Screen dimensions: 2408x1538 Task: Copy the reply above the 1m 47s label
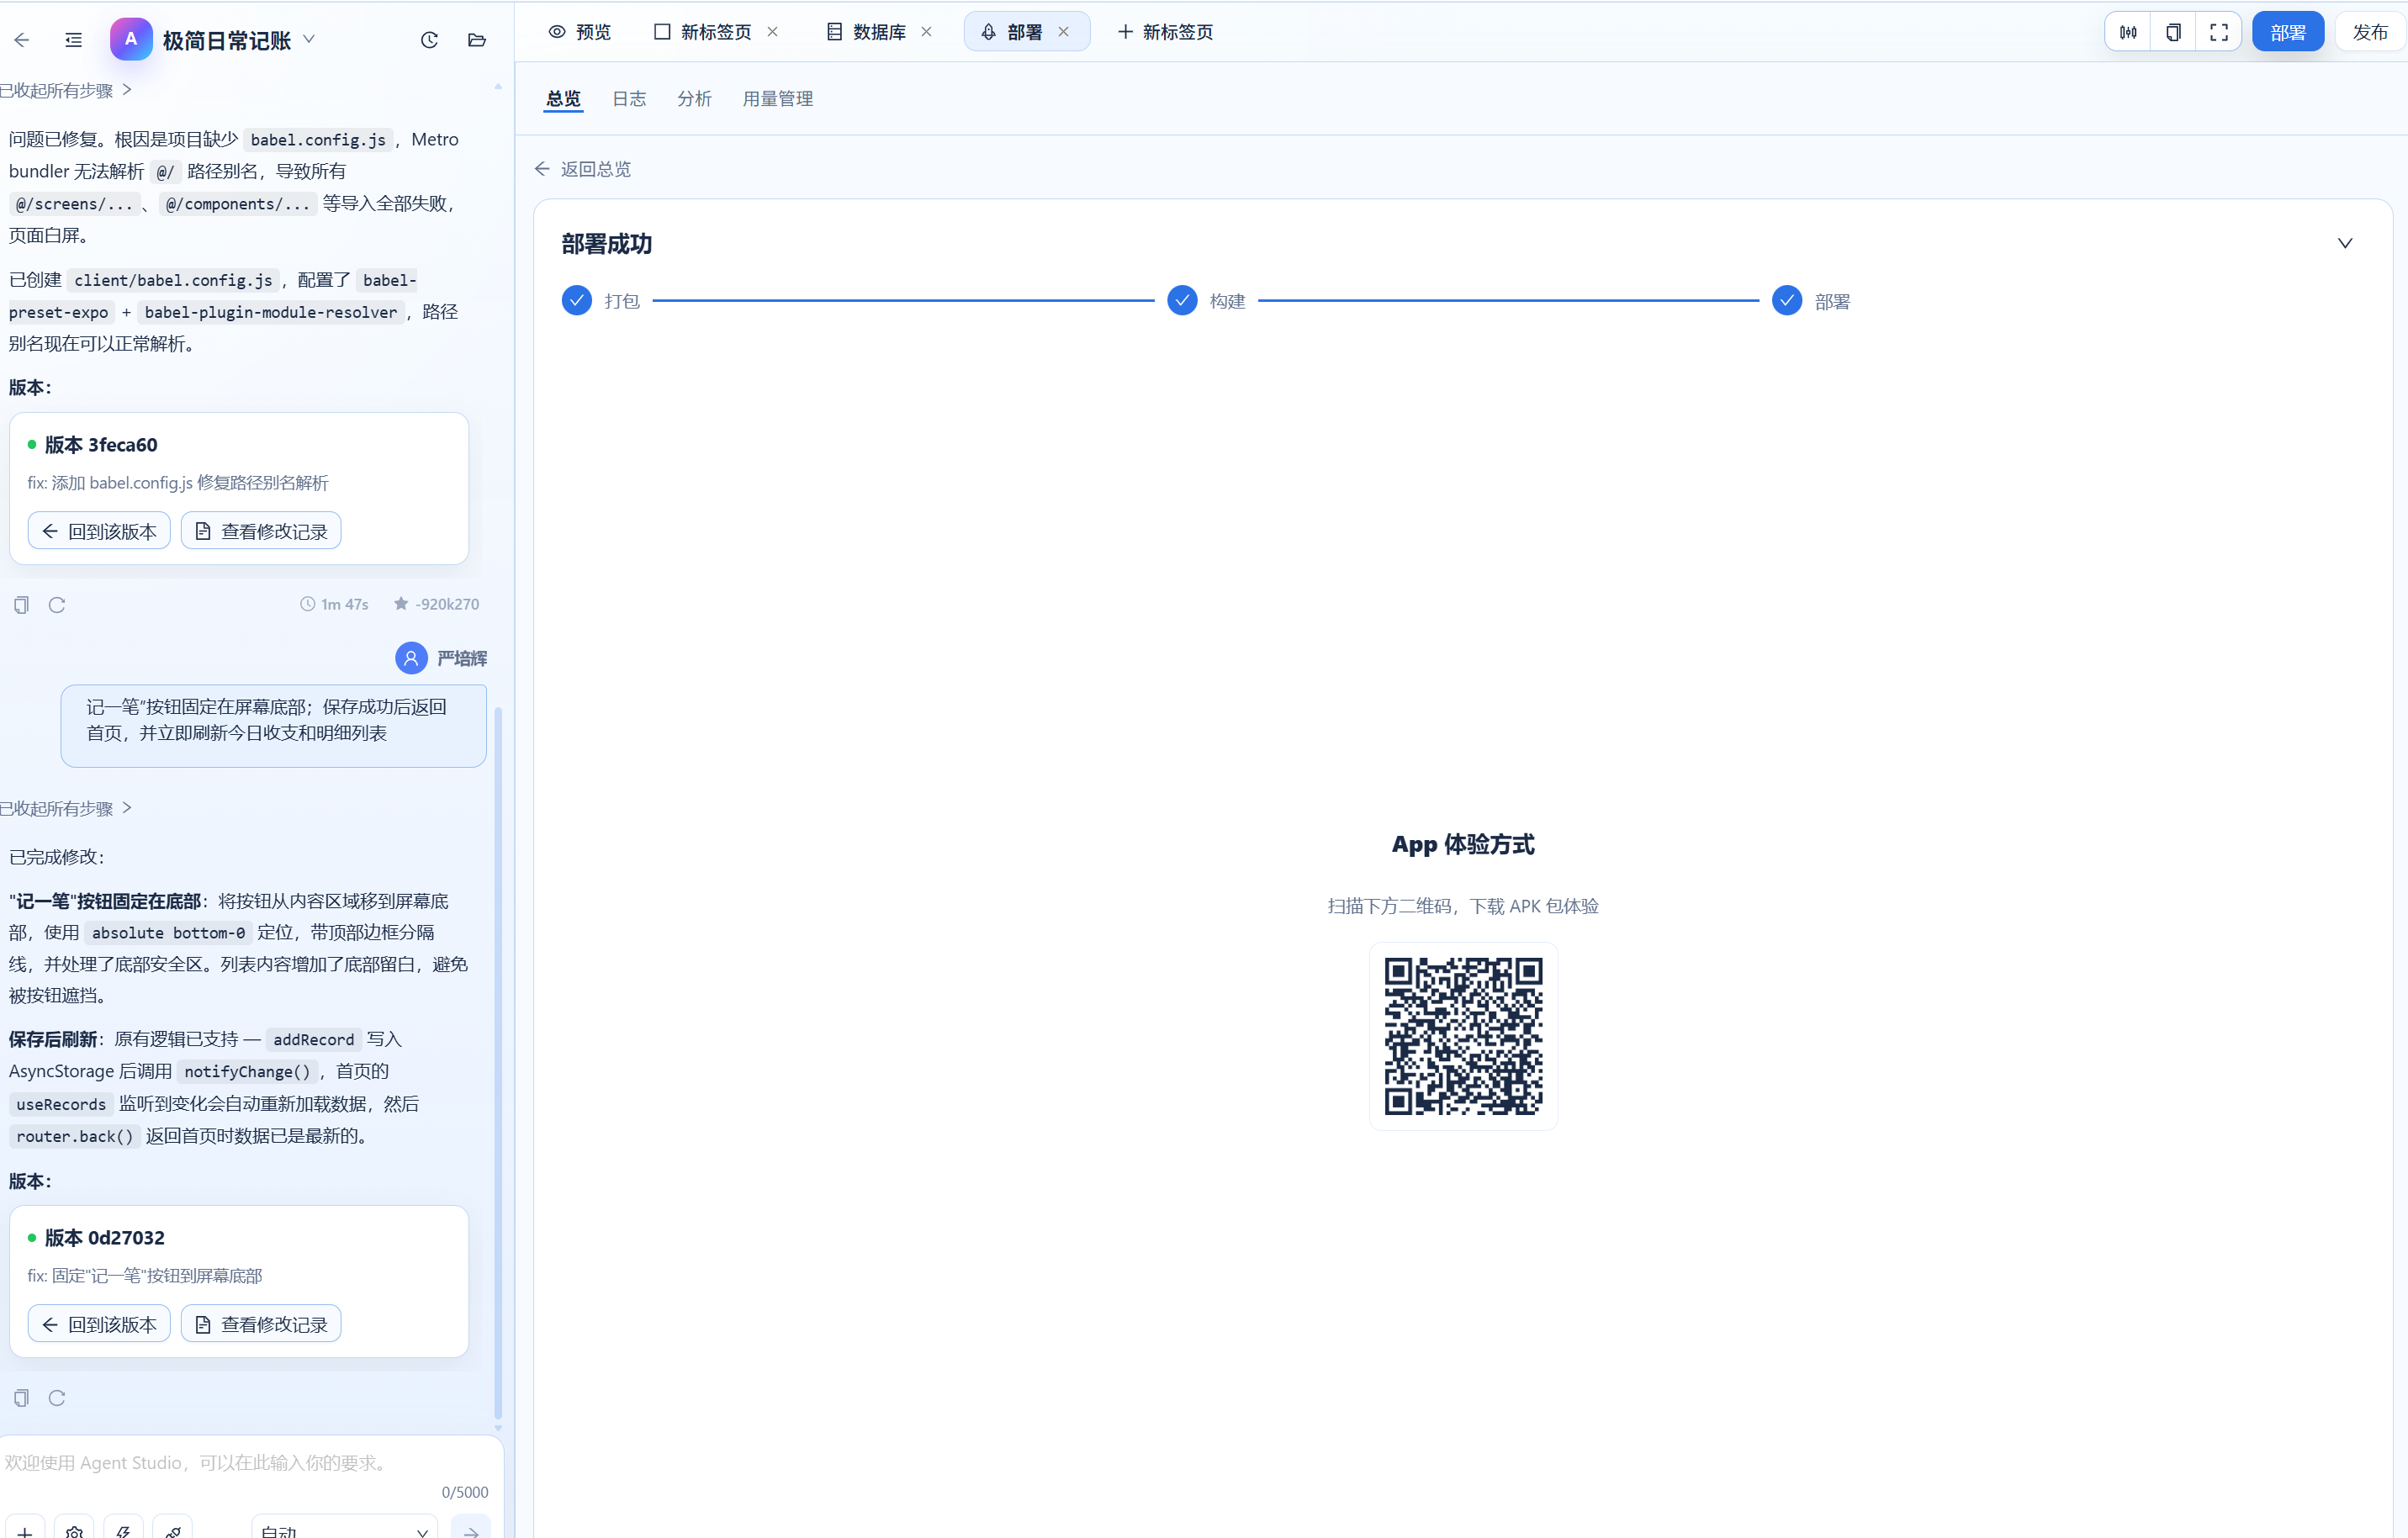point(21,605)
